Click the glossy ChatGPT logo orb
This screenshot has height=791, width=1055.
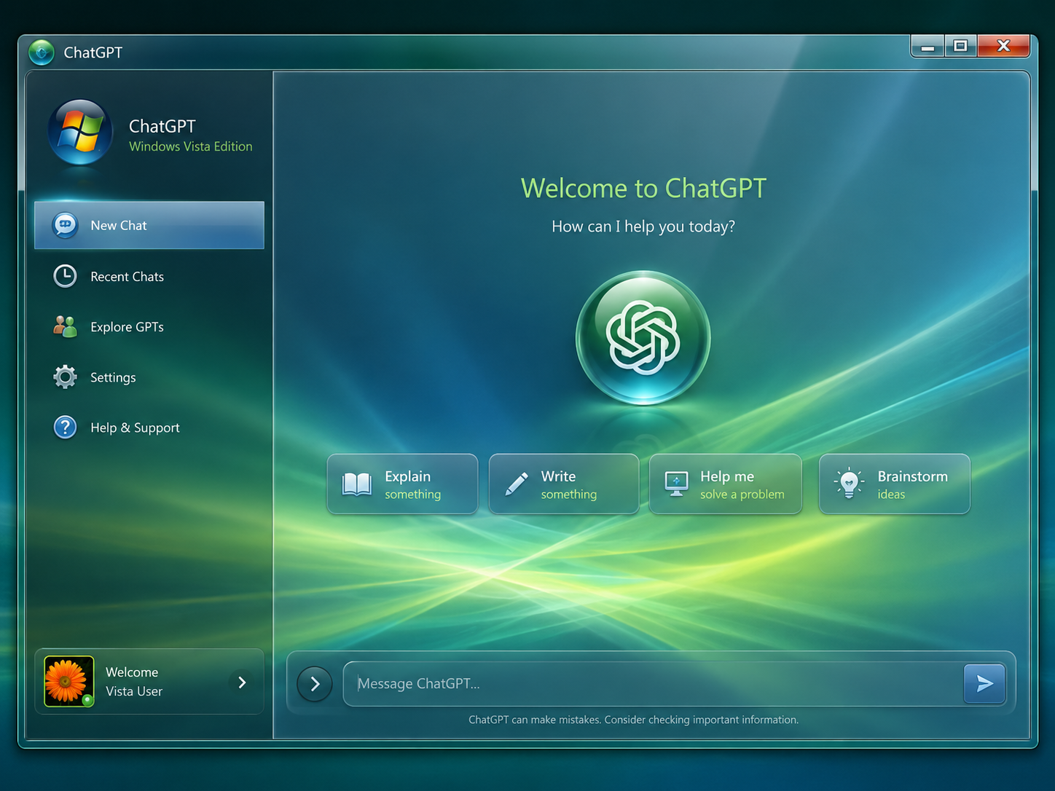click(x=643, y=338)
